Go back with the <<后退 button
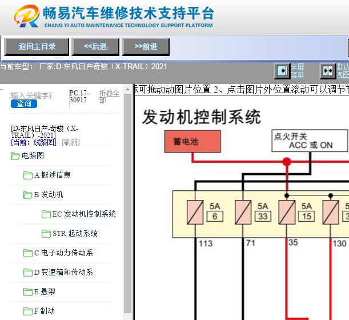The image size is (349, 320). click(95, 46)
